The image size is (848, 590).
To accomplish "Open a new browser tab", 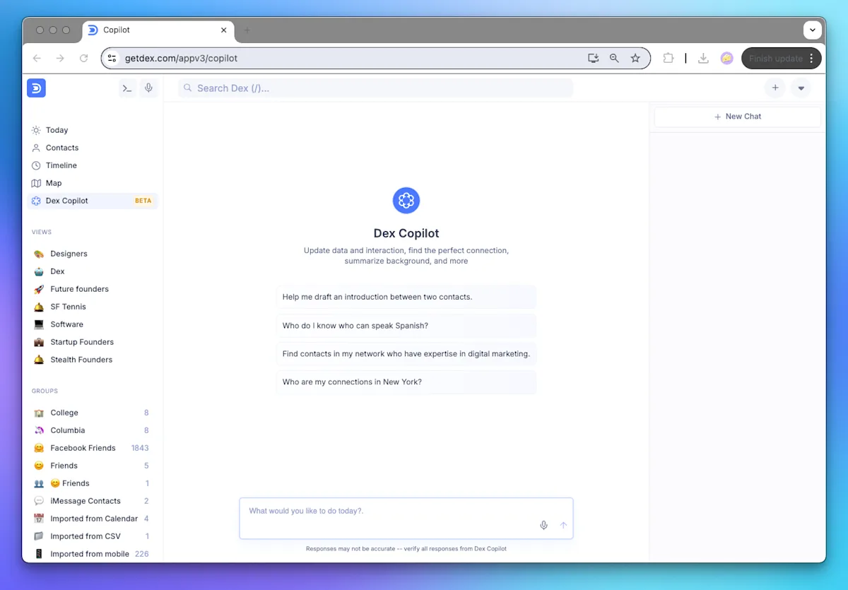I will pyautogui.click(x=247, y=30).
